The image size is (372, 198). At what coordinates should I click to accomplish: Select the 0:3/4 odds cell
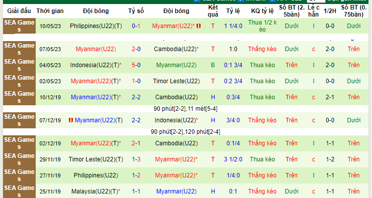(x=233, y=97)
